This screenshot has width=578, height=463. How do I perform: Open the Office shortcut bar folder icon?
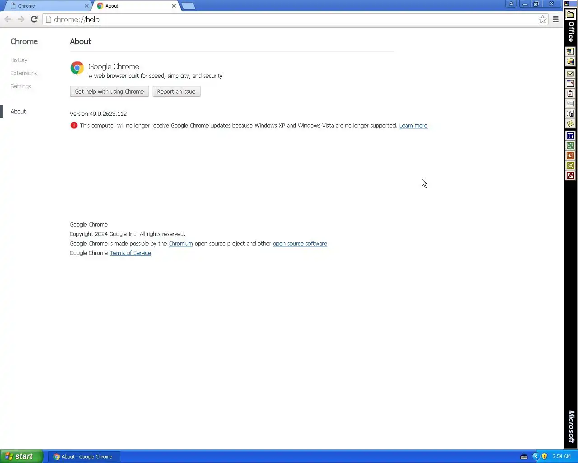tap(570, 14)
